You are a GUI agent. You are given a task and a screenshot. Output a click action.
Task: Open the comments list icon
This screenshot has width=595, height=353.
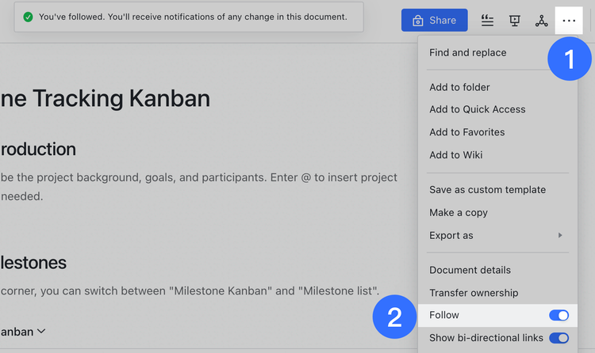487,21
